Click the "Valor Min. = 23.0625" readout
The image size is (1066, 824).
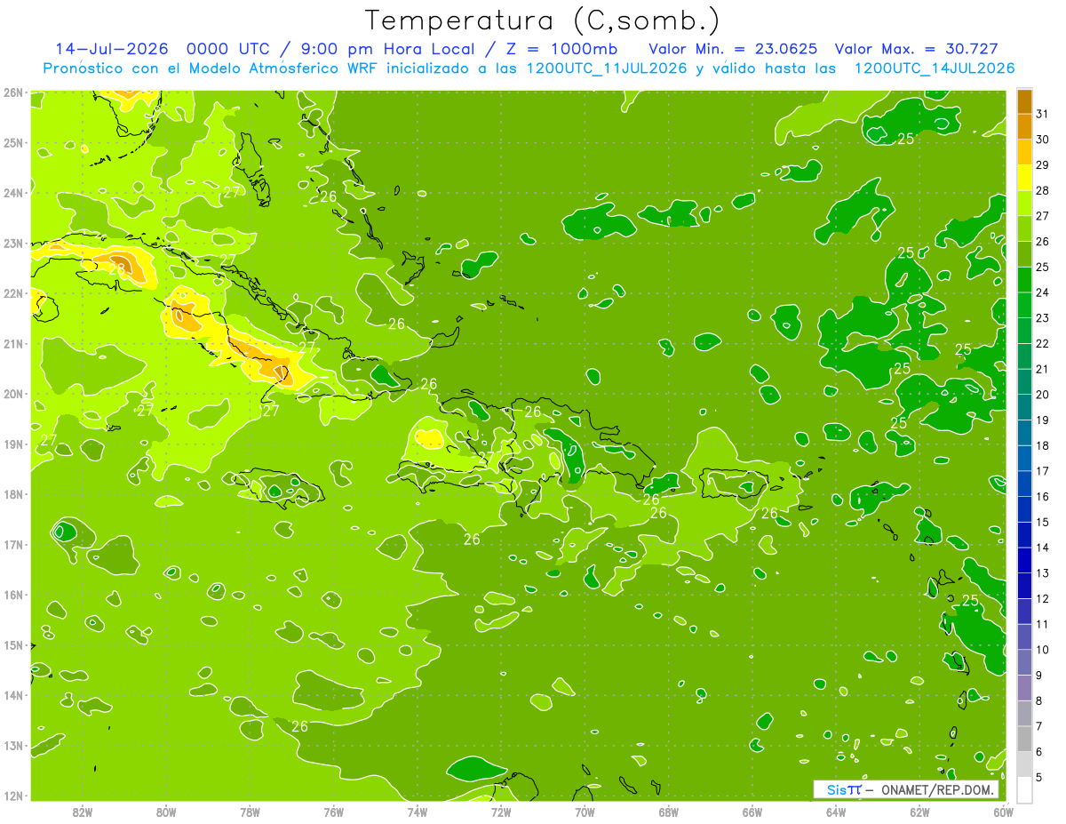734,49
